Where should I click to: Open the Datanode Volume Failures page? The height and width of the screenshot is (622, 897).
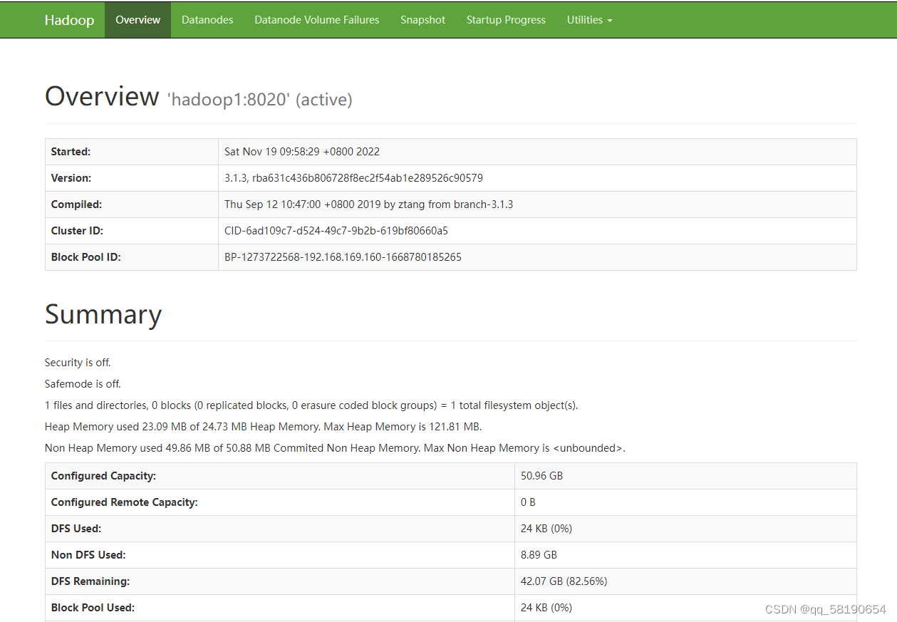coord(316,19)
